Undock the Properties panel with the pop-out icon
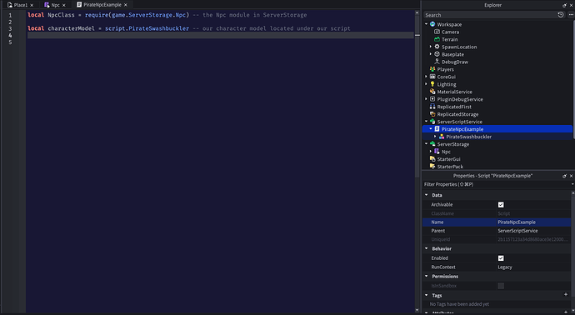This screenshot has width=575, height=315. [565, 176]
